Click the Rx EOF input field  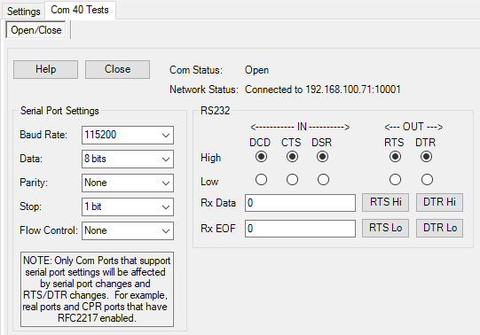tap(300, 229)
